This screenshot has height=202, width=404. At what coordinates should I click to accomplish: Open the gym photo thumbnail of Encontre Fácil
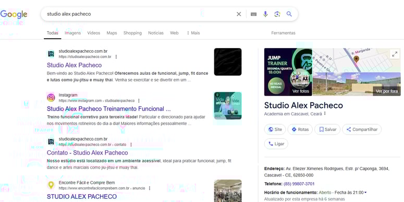(x=228, y=191)
